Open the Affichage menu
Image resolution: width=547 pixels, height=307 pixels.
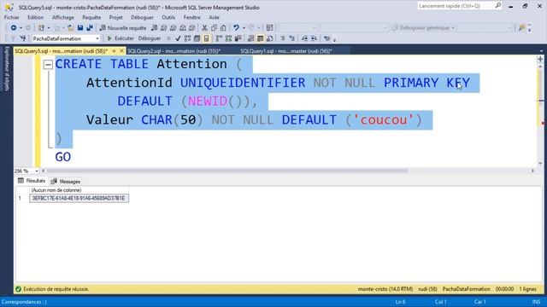(62, 17)
